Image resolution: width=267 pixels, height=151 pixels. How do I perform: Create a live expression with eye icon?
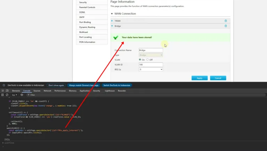[22, 95]
